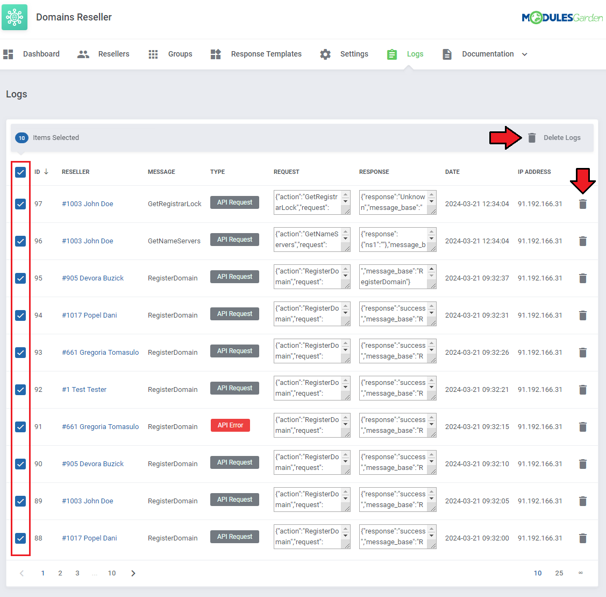Click the Documentation file icon
606x597 pixels.
447,54
